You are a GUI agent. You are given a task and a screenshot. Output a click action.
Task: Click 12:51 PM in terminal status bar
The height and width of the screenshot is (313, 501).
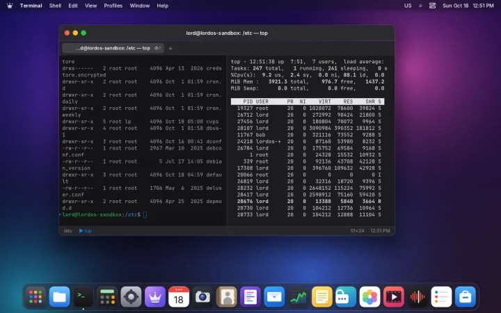tap(380, 231)
